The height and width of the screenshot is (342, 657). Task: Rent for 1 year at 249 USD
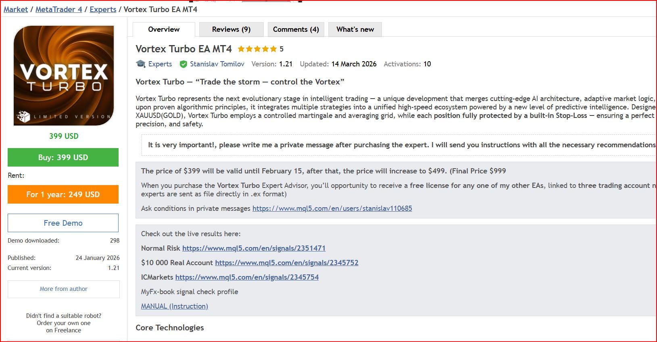coord(63,194)
